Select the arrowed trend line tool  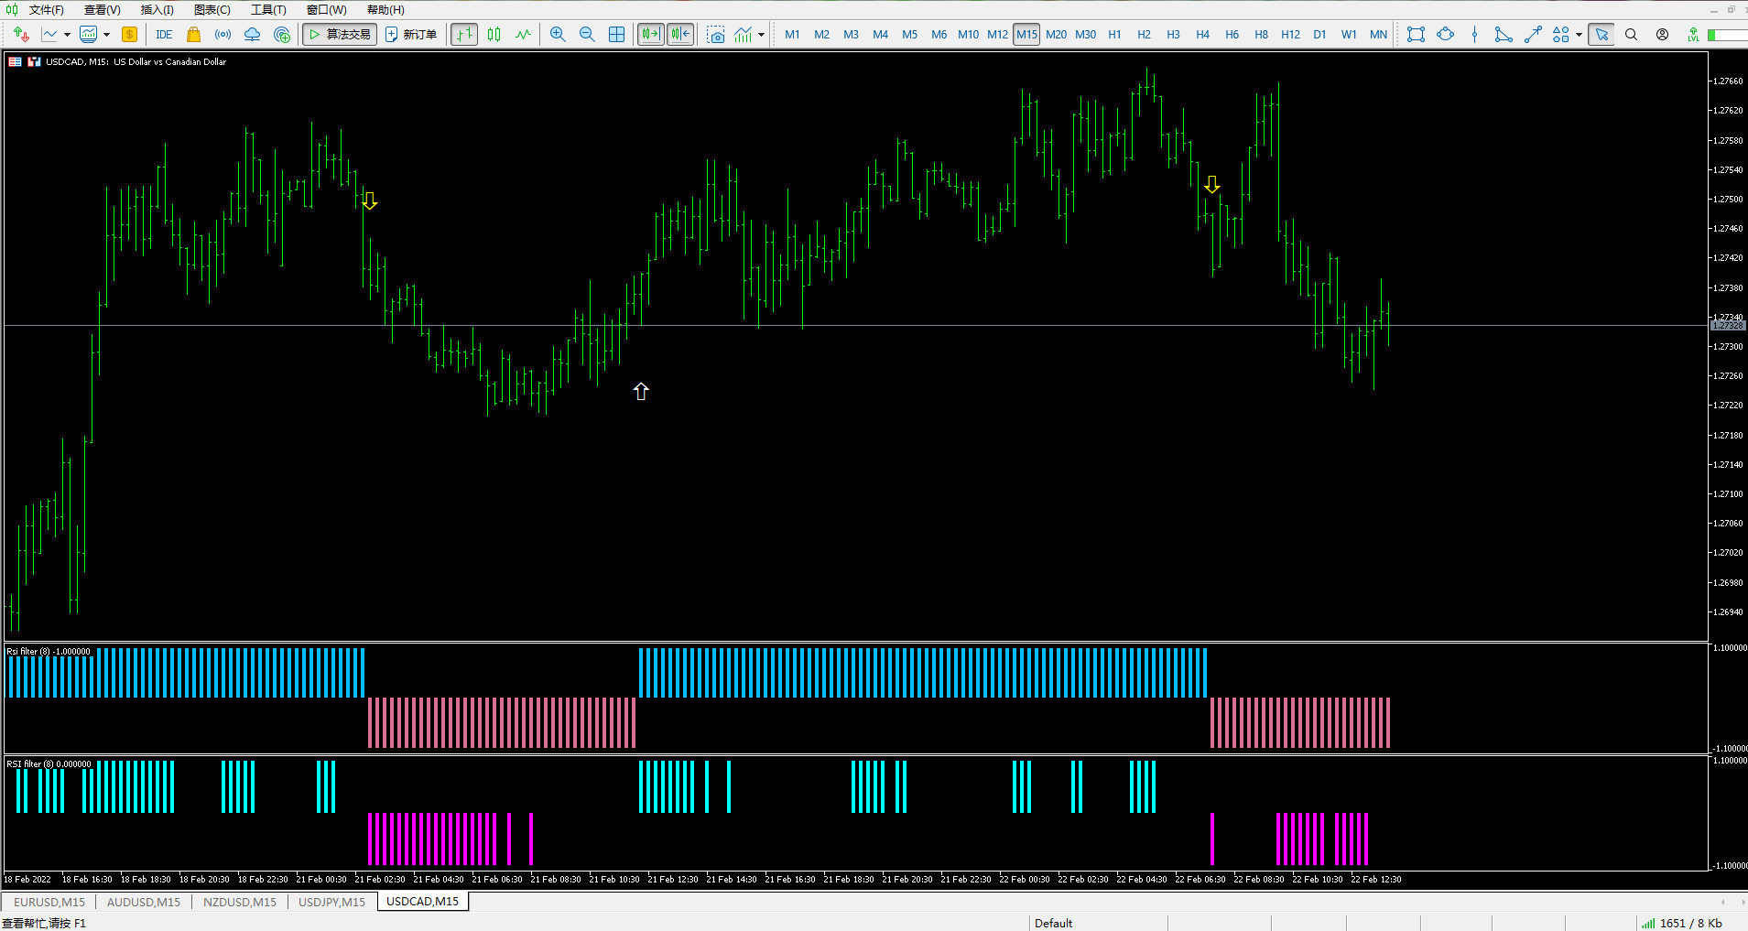tap(1533, 35)
